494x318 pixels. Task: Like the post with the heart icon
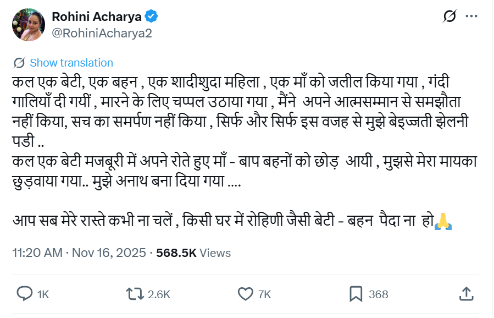click(245, 293)
